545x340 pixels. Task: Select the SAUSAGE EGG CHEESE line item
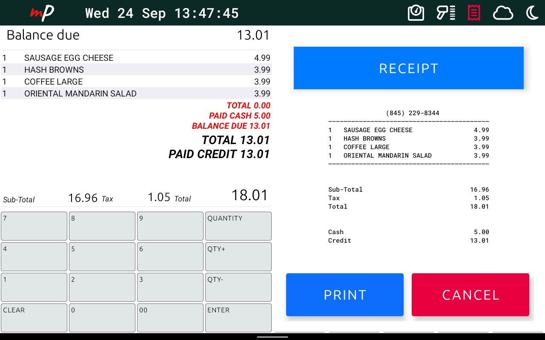tap(136, 58)
